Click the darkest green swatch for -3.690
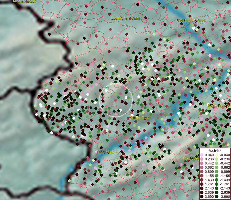Image resolution: width=231 pixels, height=200 pixels. point(217,197)
